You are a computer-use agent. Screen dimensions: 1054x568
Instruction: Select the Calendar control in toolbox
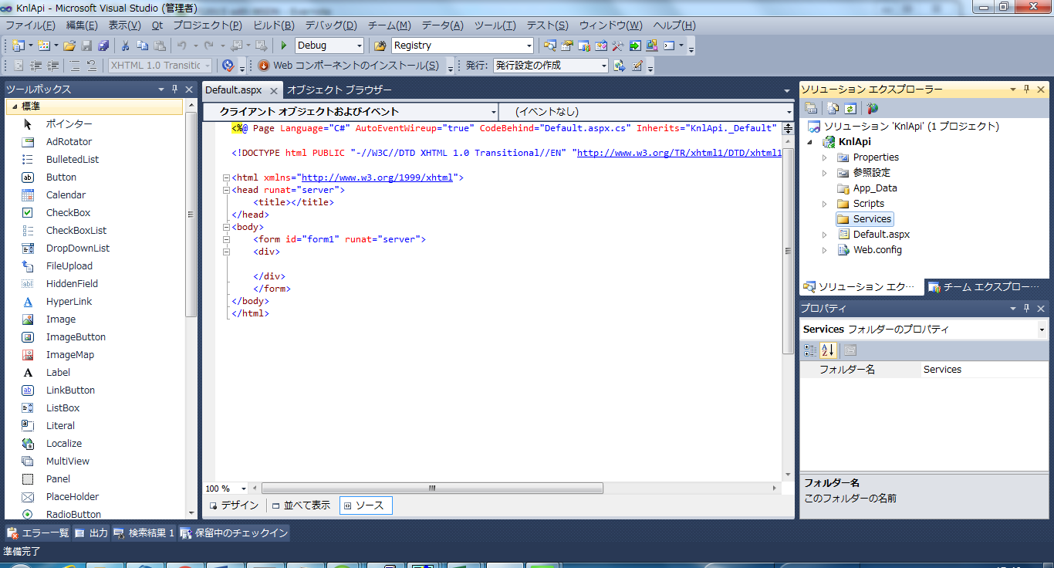pyautogui.click(x=66, y=195)
